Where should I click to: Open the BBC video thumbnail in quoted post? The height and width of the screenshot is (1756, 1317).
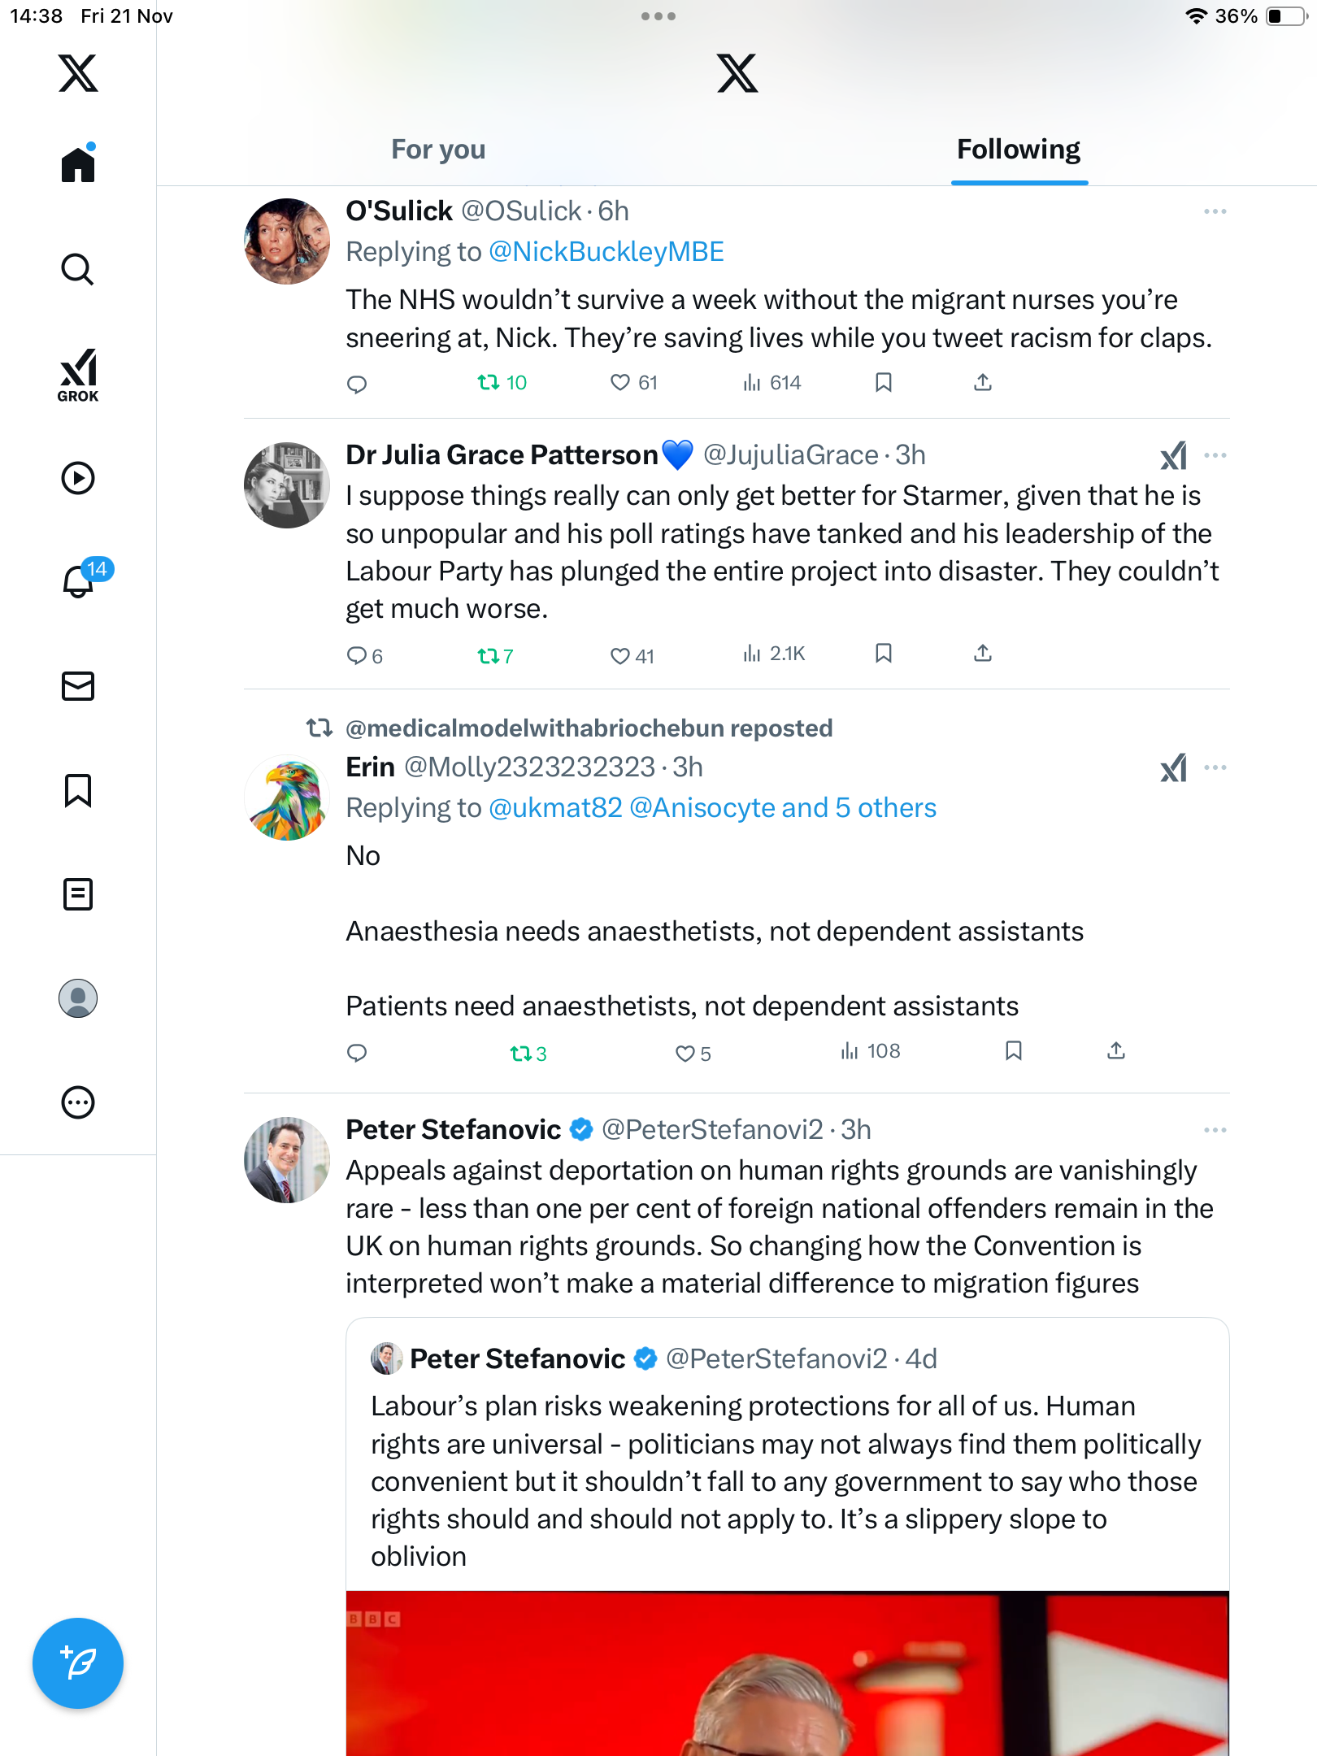point(787,1673)
